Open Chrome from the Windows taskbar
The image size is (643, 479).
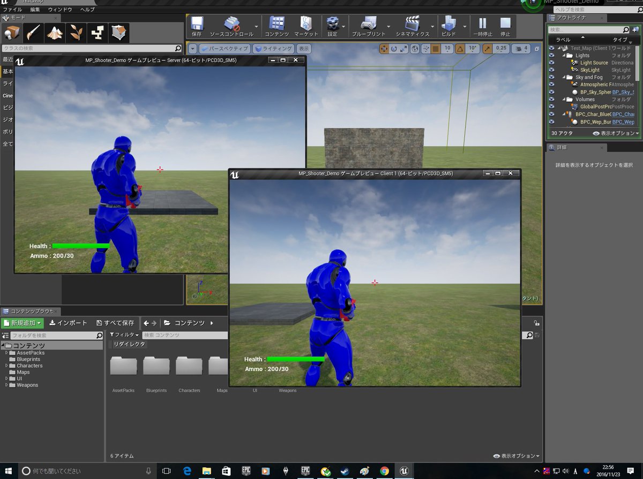384,471
